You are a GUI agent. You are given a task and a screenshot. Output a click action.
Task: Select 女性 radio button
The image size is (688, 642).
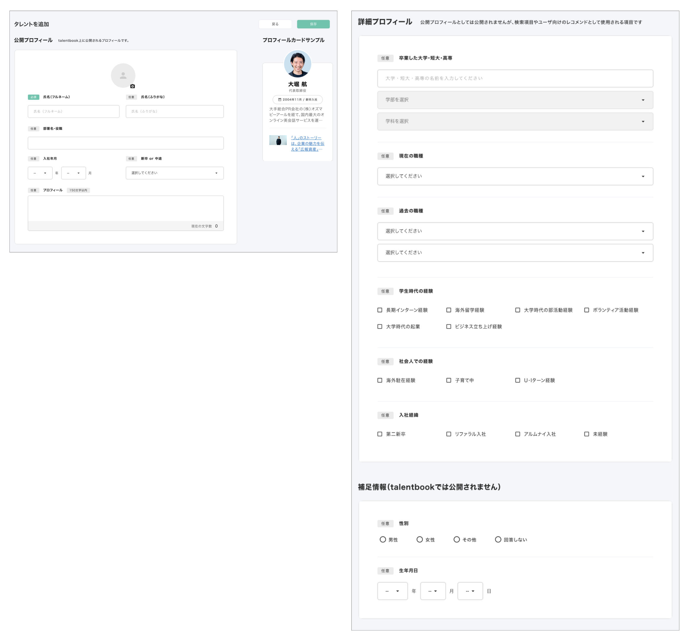pyautogui.click(x=420, y=539)
